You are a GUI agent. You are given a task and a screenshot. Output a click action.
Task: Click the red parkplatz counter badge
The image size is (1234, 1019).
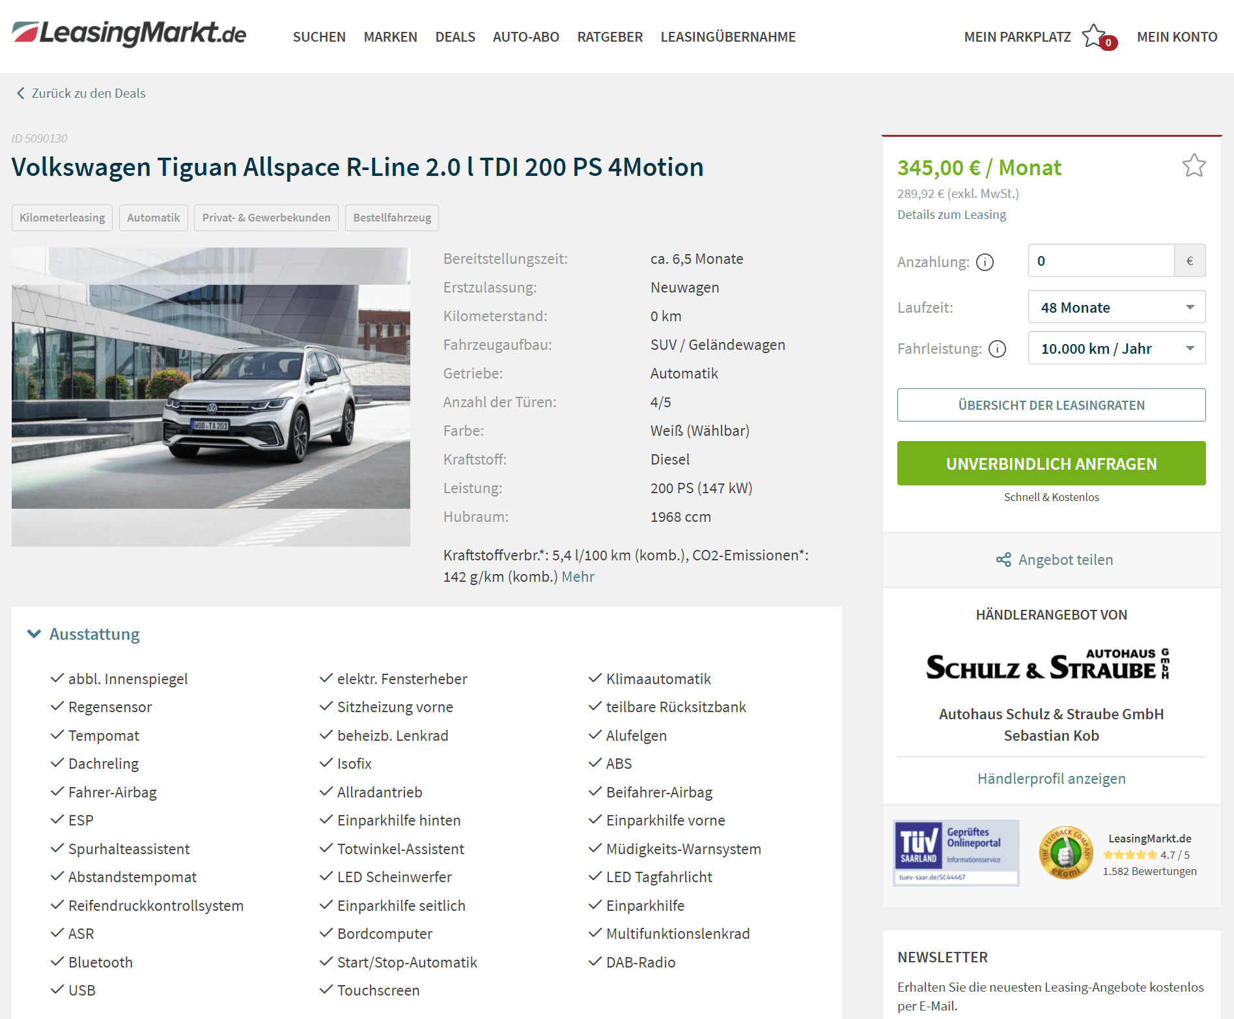[1108, 43]
